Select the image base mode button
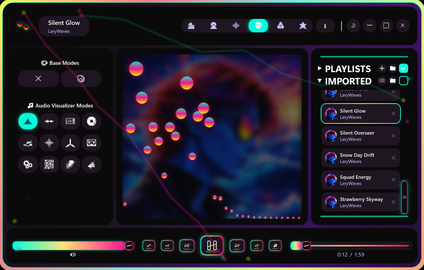This screenshot has width=424, height=270. pos(81,78)
